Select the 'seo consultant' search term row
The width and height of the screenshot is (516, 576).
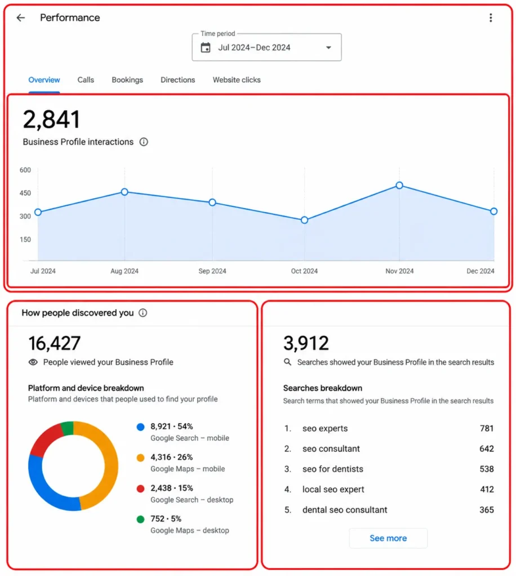388,448
